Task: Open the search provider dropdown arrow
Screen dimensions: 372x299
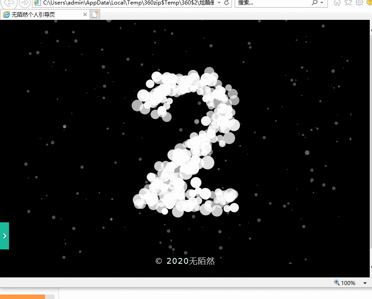Action: [321, 3]
